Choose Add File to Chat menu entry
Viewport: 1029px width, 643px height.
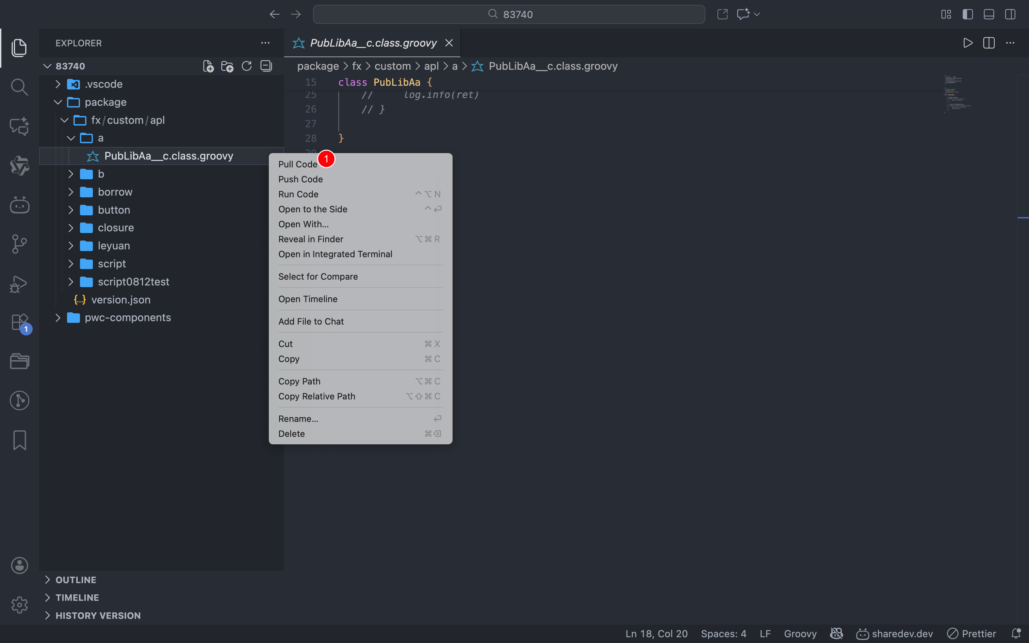tap(311, 321)
